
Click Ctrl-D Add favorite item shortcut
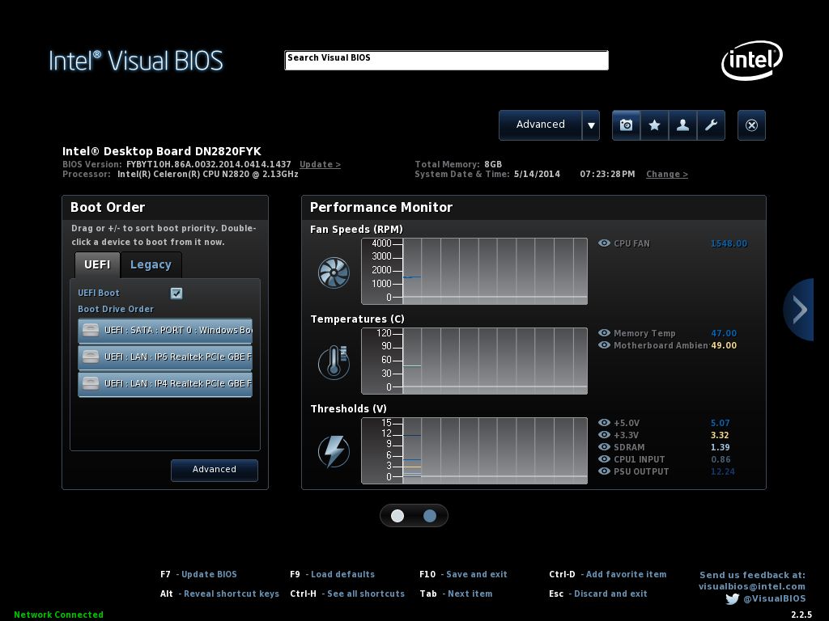coord(607,575)
